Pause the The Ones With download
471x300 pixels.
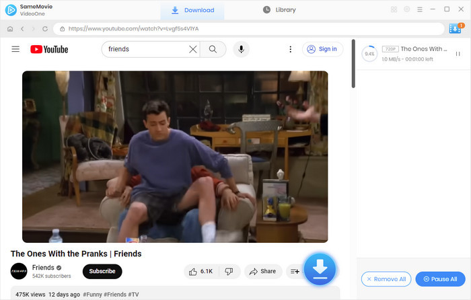pos(458,54)
